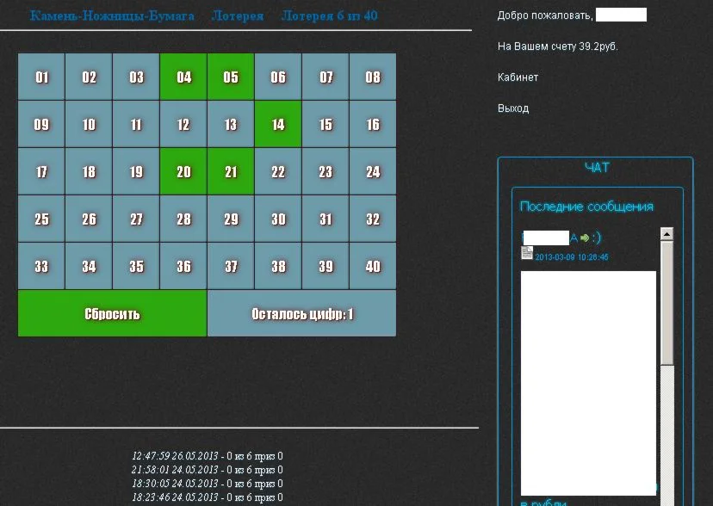713x506 pixels.
Task: Select number 40 in the lottery grid
Action: coord(372,266)
